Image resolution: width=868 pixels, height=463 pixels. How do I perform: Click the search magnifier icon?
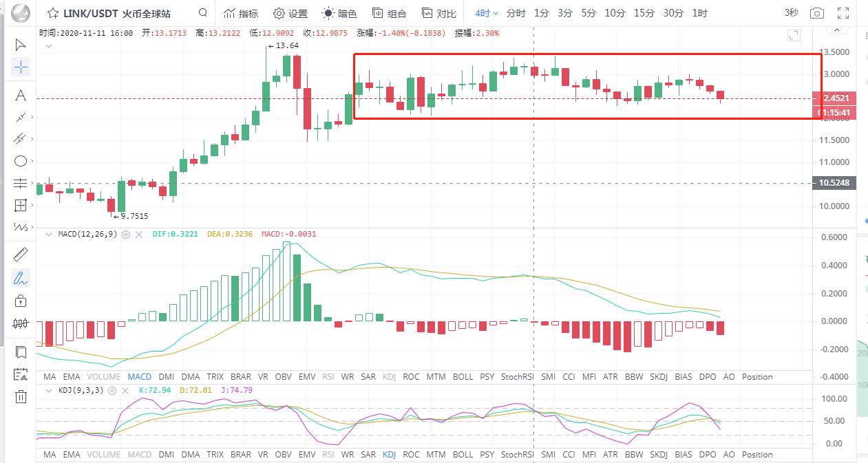click(x=202, y=13)
